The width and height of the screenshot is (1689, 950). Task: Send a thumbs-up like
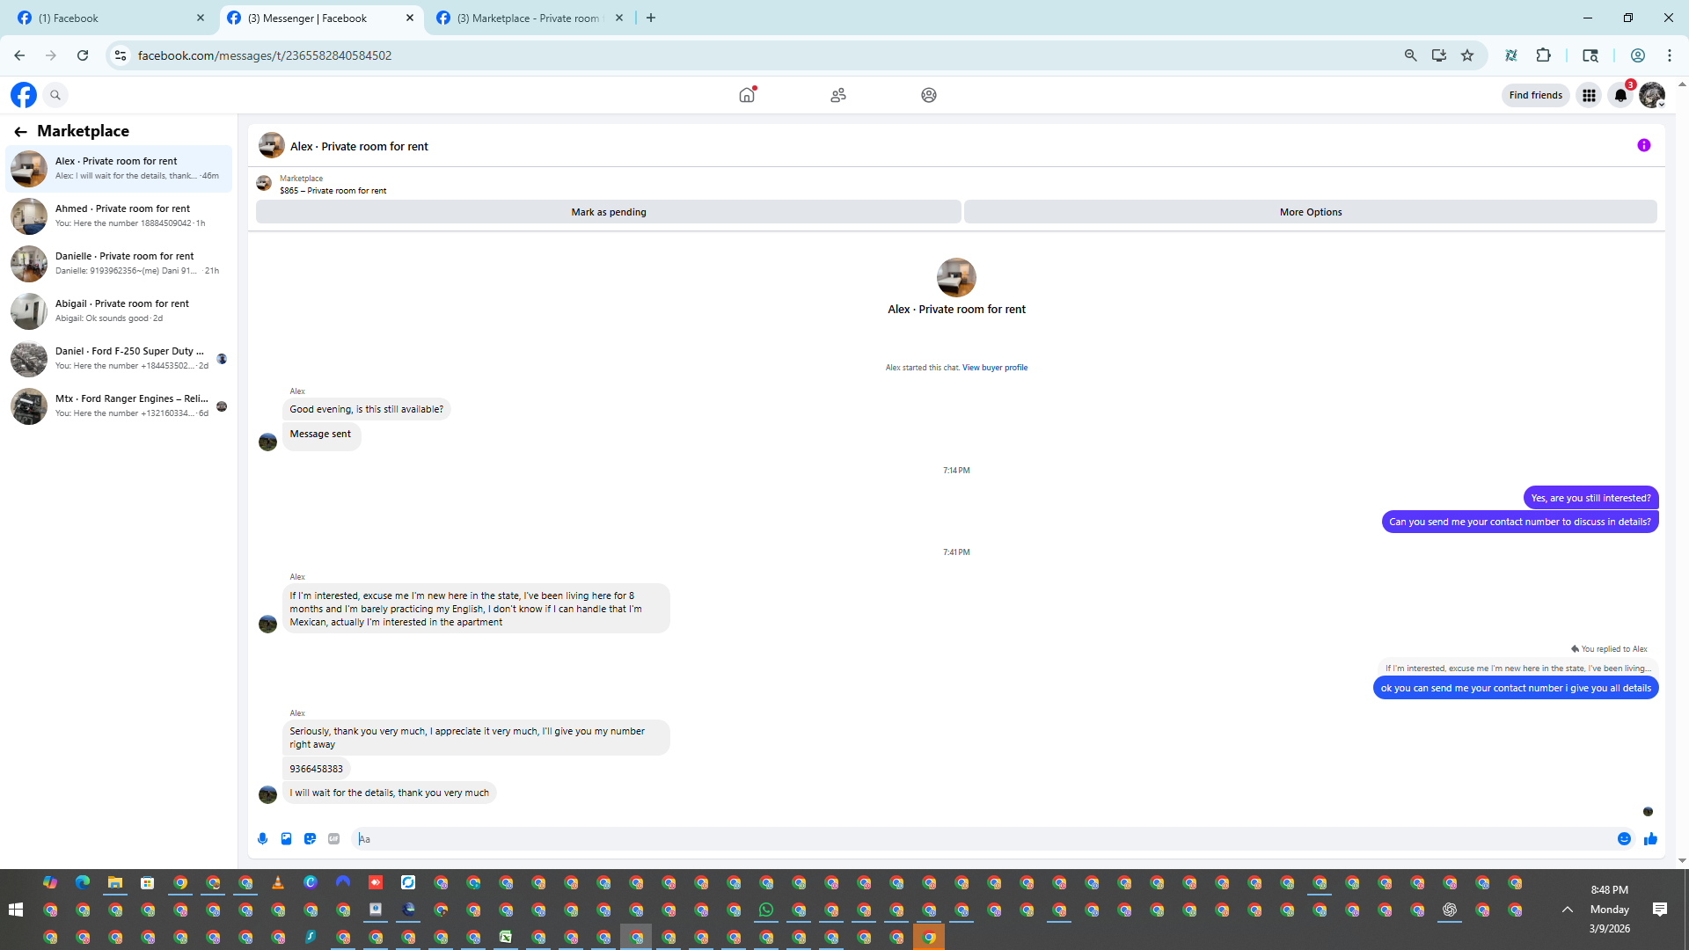point(1650,839)
